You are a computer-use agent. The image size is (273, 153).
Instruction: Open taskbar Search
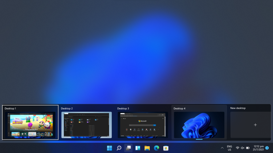(119, 148)
